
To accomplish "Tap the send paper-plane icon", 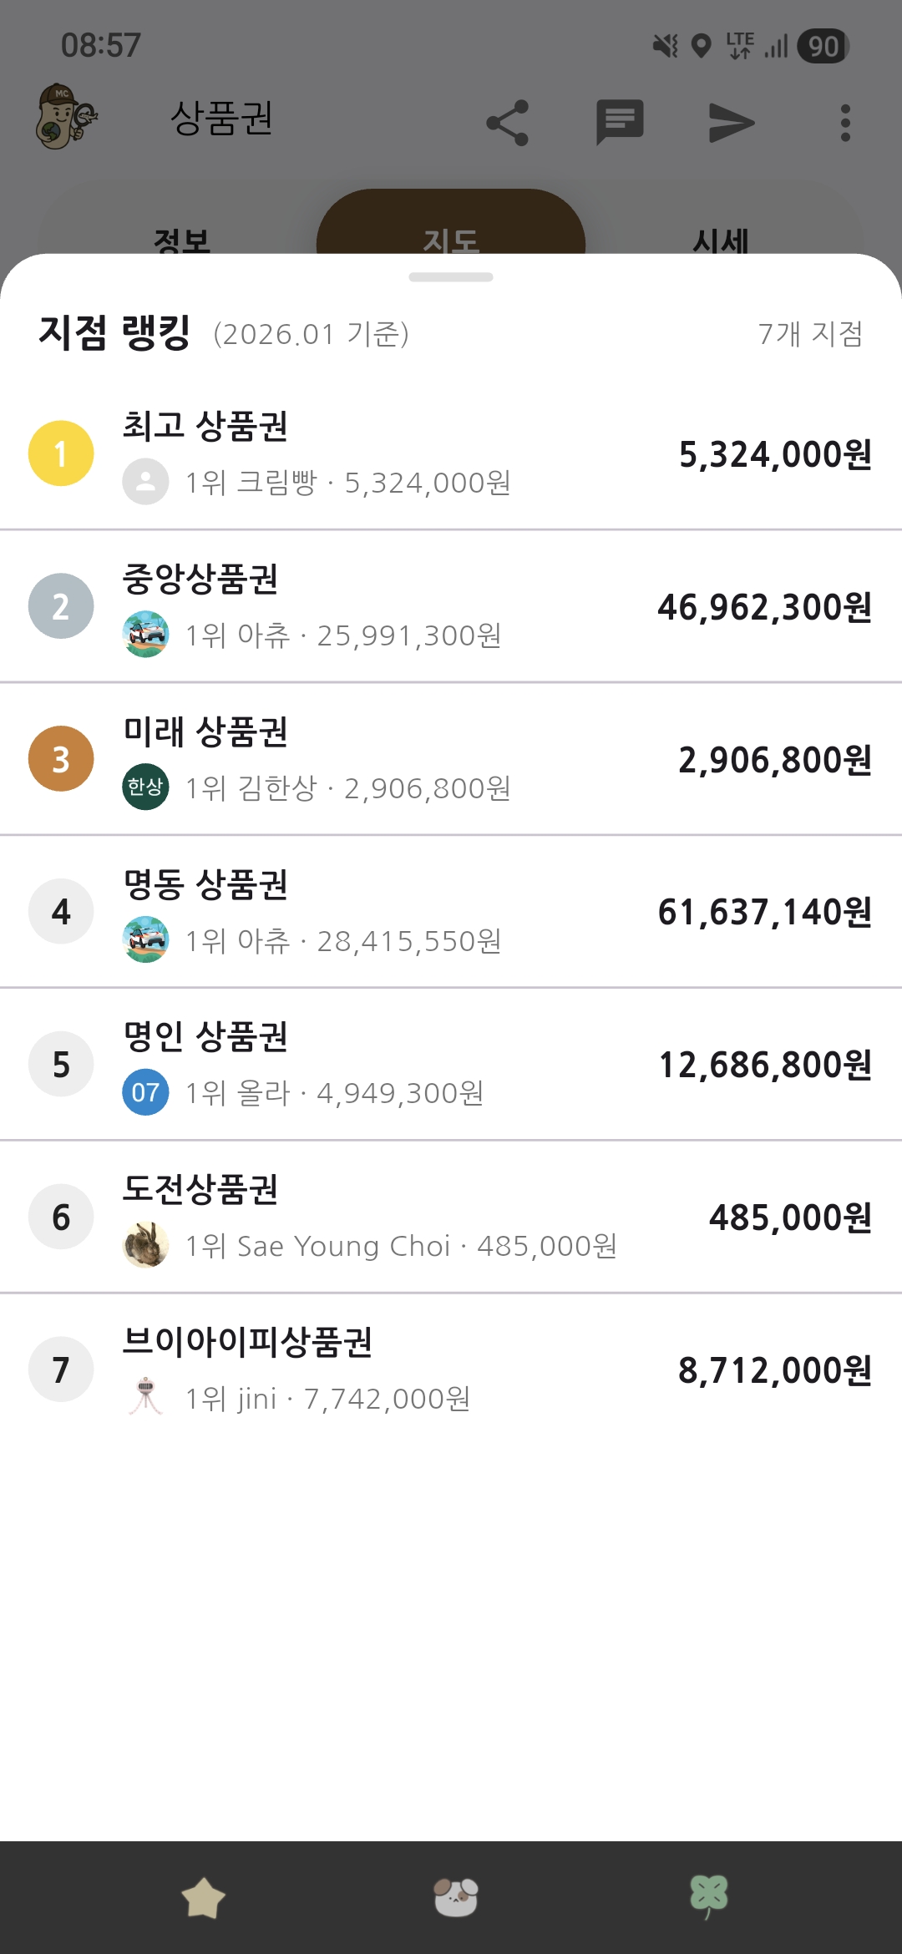I will pos(732,123).
